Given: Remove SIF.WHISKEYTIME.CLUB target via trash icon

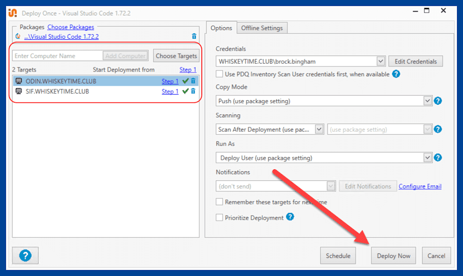Looking at the screenshot, I should point(193,91).
